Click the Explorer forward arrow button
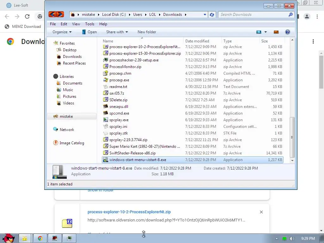This screenshot has width=324, height=243. coord(60,14)
